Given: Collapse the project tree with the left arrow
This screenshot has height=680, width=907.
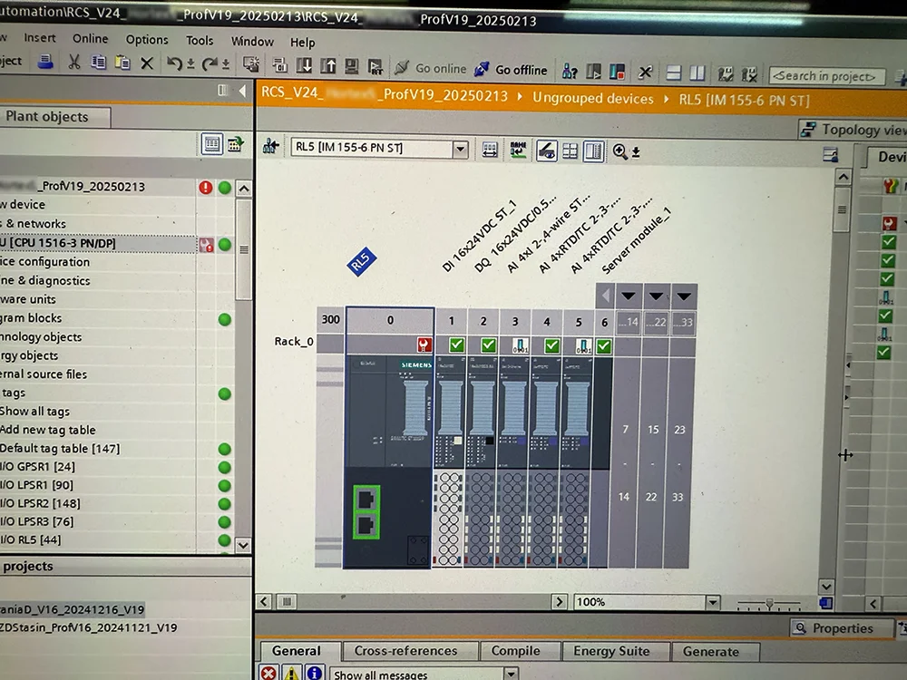Looking at the screenshot, I should click(242, 91).
